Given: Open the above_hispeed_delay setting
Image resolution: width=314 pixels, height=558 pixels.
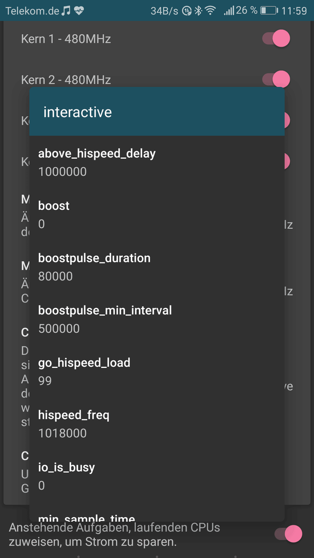Looking at the screenshot, I should (x=157, y=163).
